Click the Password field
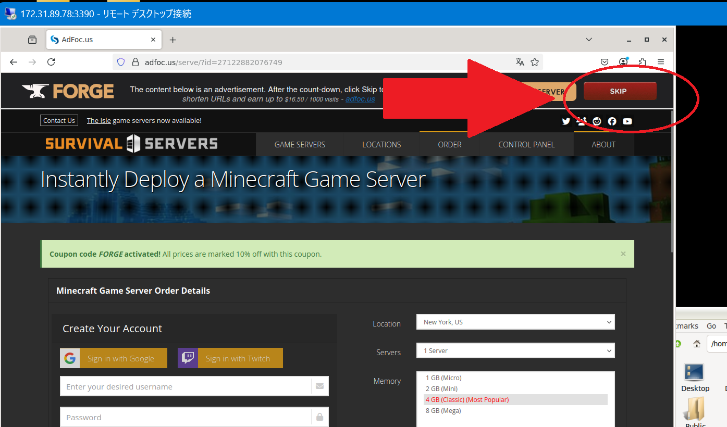Image resolution: width=727 pixels, height=427 pixels. tap(194, 417)
